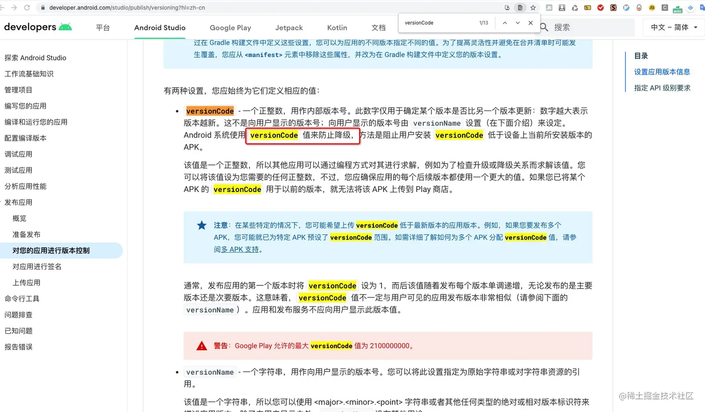This screenshot has width=705, height=412.
Task: Open 探索 Android Studio in sidebar
Action: (x=35, y=58)
